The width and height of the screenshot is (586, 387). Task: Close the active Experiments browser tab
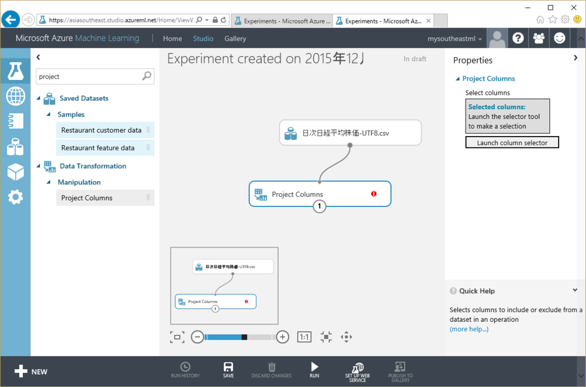[428, 21]
